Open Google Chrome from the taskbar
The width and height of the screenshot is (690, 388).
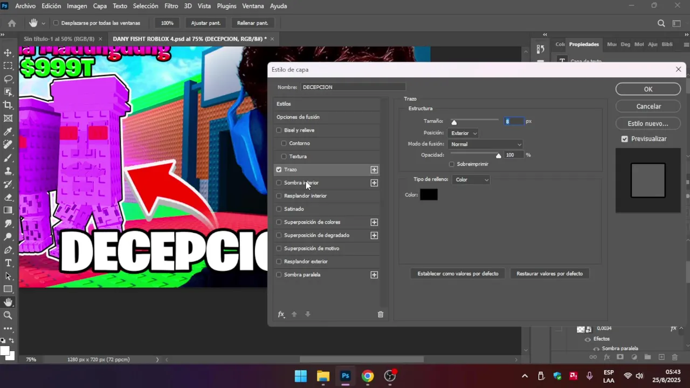click(368, 376)
